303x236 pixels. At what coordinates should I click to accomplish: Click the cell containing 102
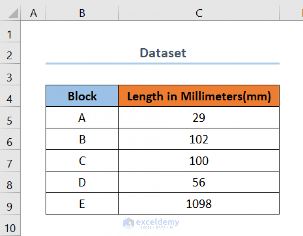coord(199,139)
